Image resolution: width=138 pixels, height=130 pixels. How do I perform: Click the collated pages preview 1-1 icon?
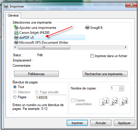[x=104, y=101]
